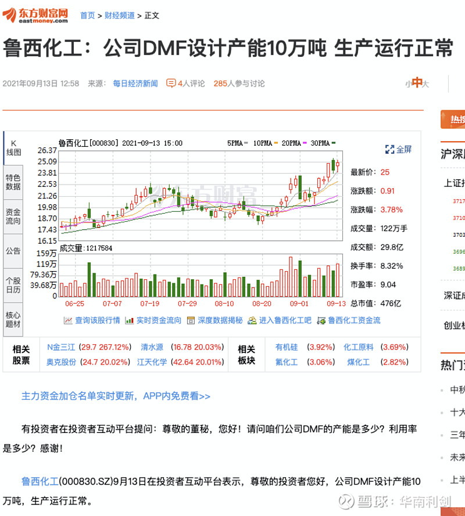
Task: Click 总市值 value 476亿
Action: [x=391, y=304]
